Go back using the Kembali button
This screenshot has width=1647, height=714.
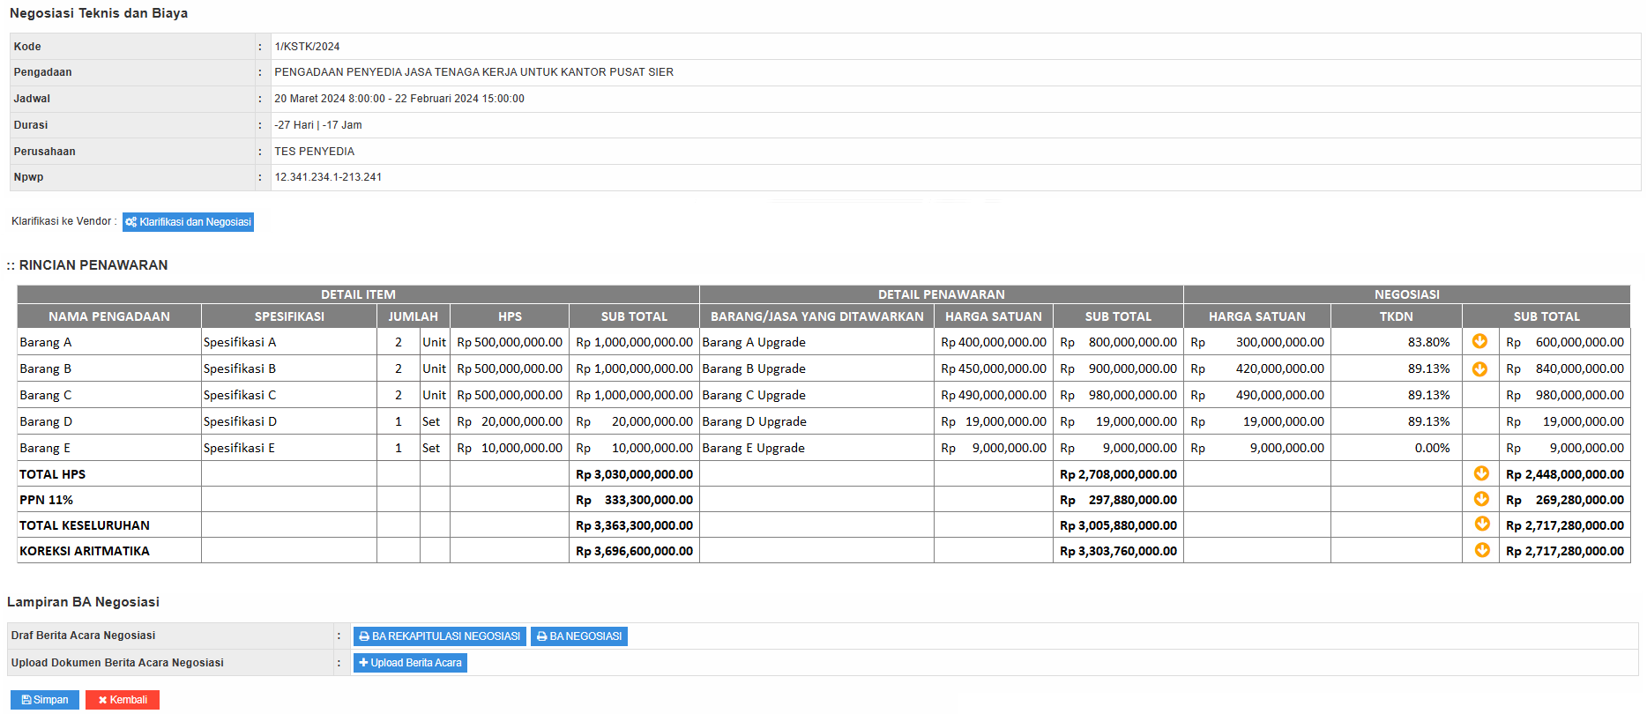(x=123, y=700)
